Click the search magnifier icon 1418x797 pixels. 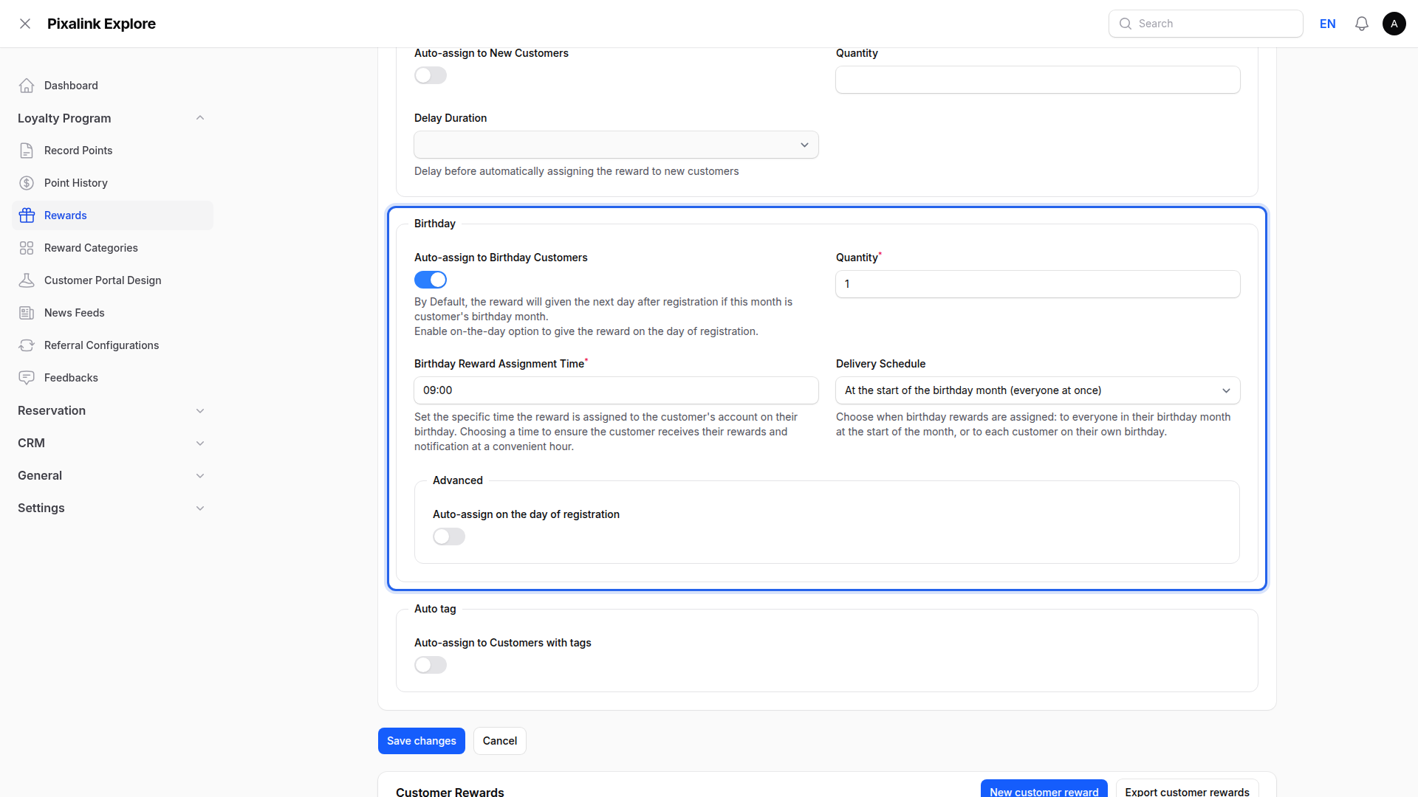[x=1126, y=24]
